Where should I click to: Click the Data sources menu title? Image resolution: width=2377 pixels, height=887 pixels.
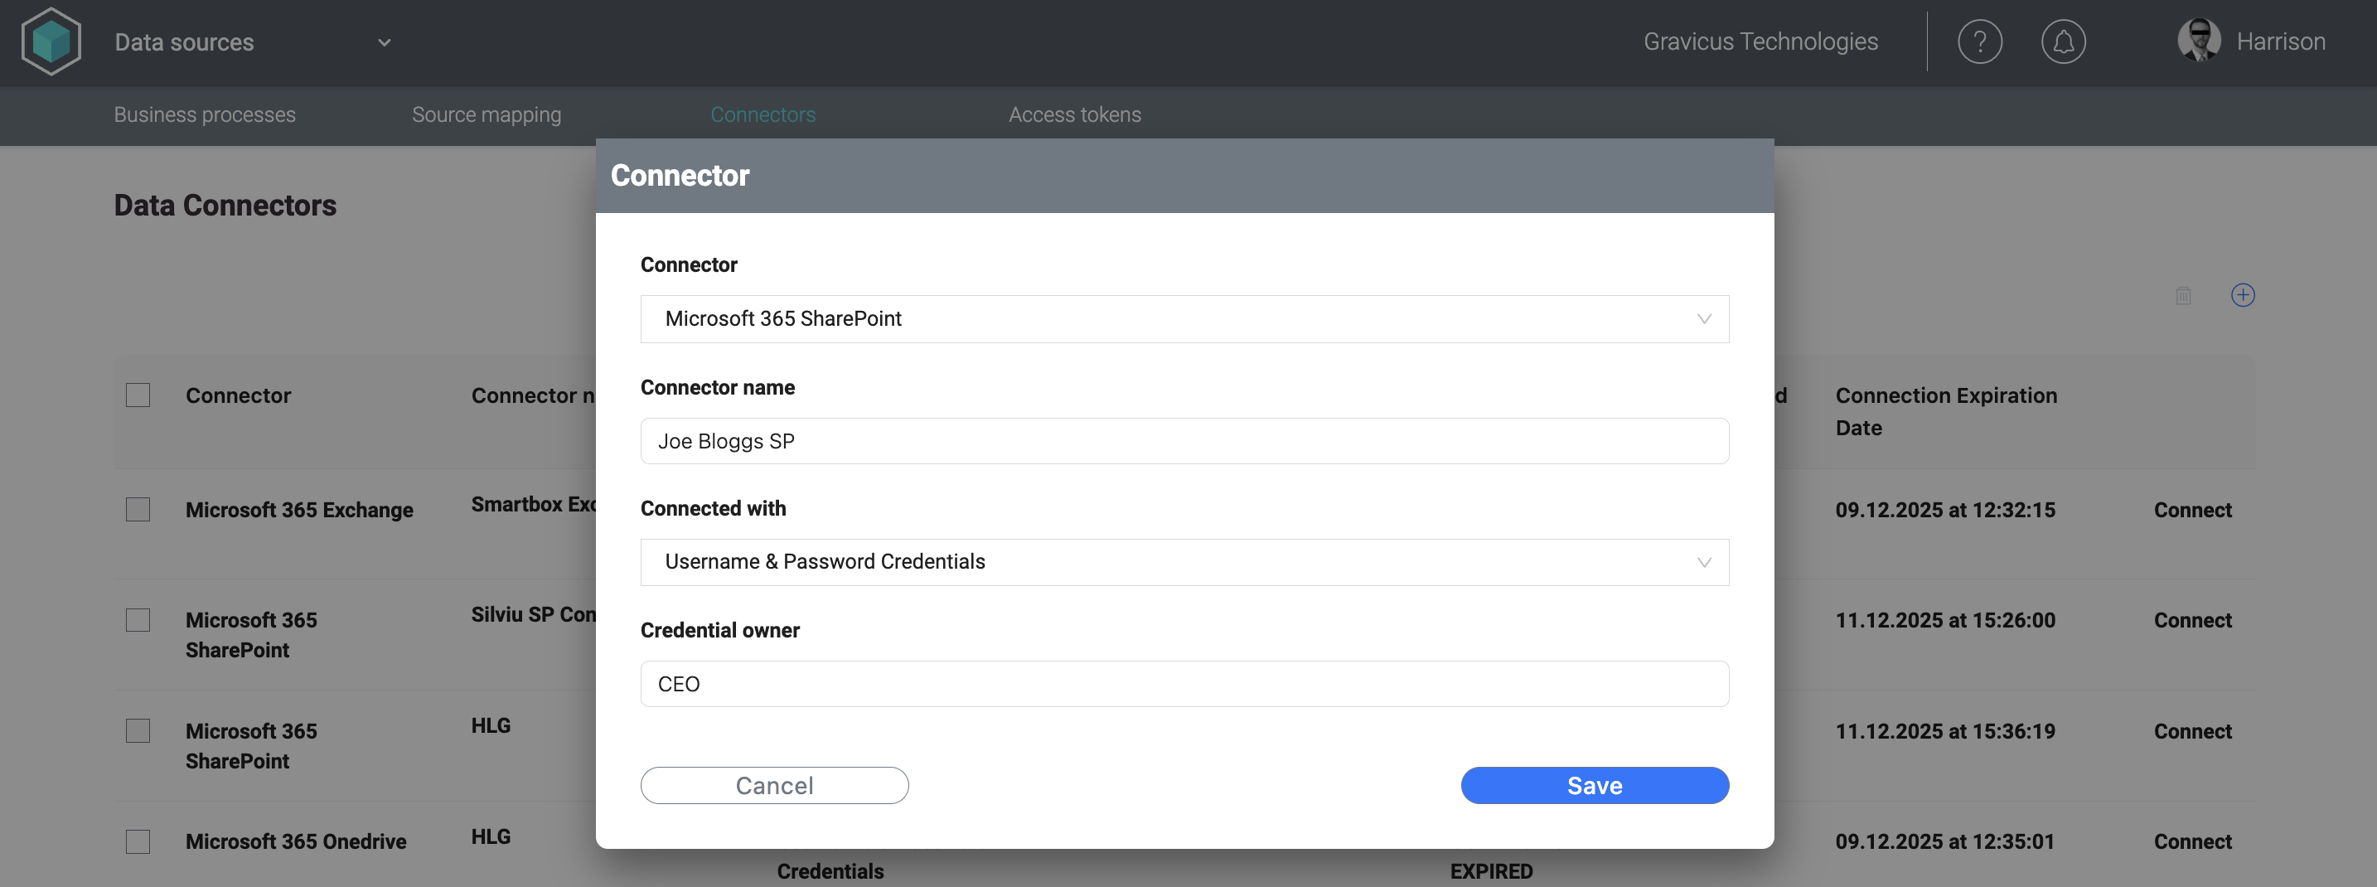[x=184, y=42]
